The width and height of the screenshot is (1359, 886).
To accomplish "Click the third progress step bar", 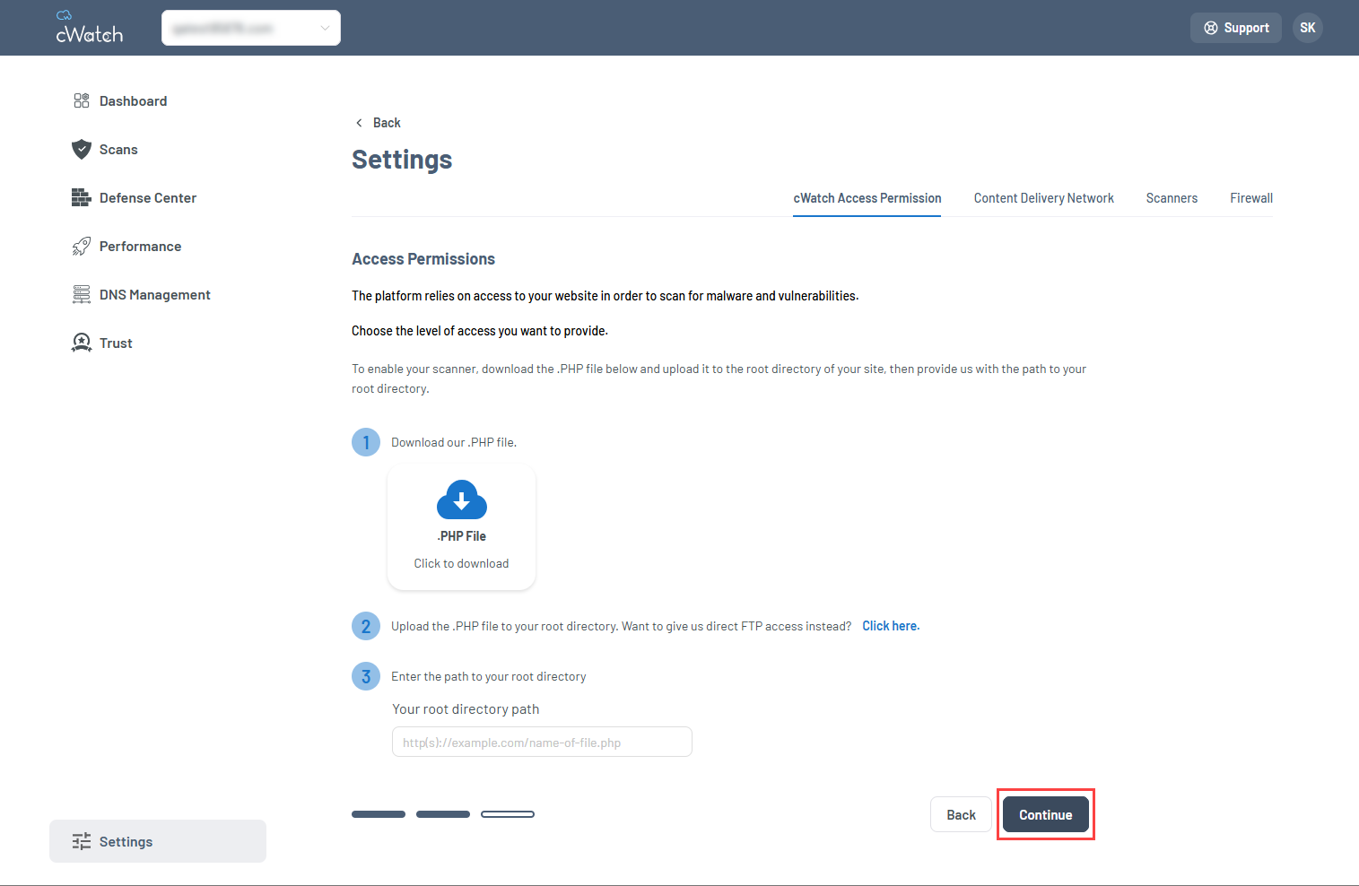I will coord(508,814).
